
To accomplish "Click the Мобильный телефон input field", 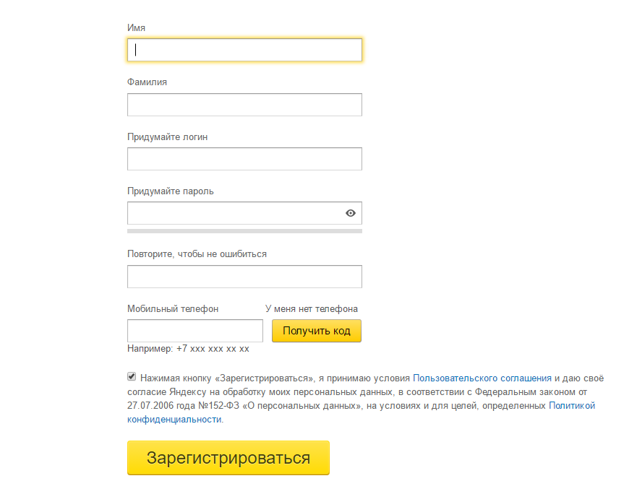I will pyautogui.click(x=195, y=331).
